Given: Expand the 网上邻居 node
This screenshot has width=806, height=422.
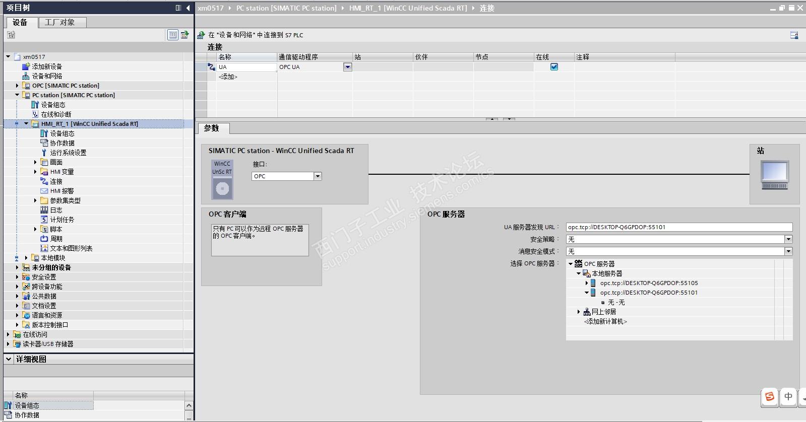Looking at the screenshot, I should click(579, 312).
